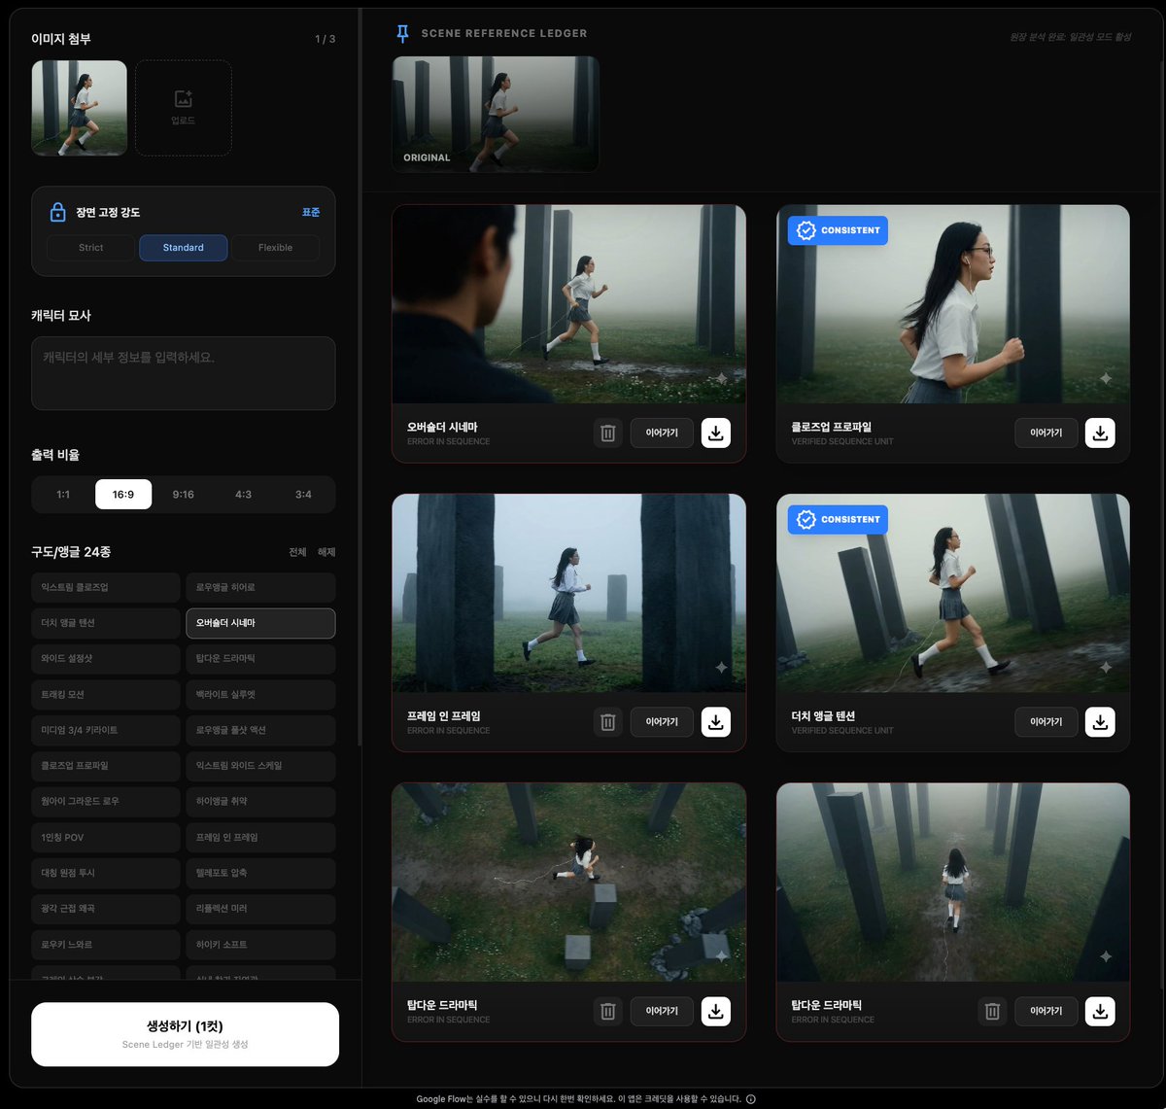The height and width of the screenshot is (1109, 1166).
Task: Toggle the 웜아이 그라운드 로우 angle chip
Action: coord(105,801)
